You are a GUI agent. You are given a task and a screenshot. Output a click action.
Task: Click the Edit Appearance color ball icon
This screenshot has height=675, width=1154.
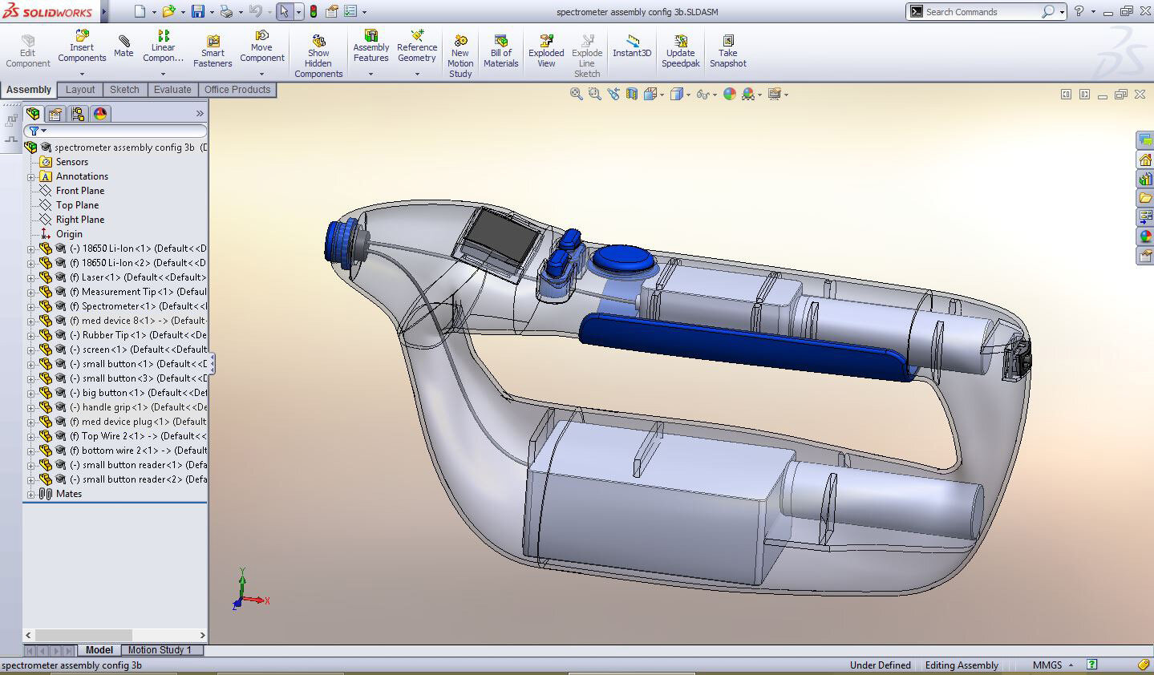tap(729, 94)
